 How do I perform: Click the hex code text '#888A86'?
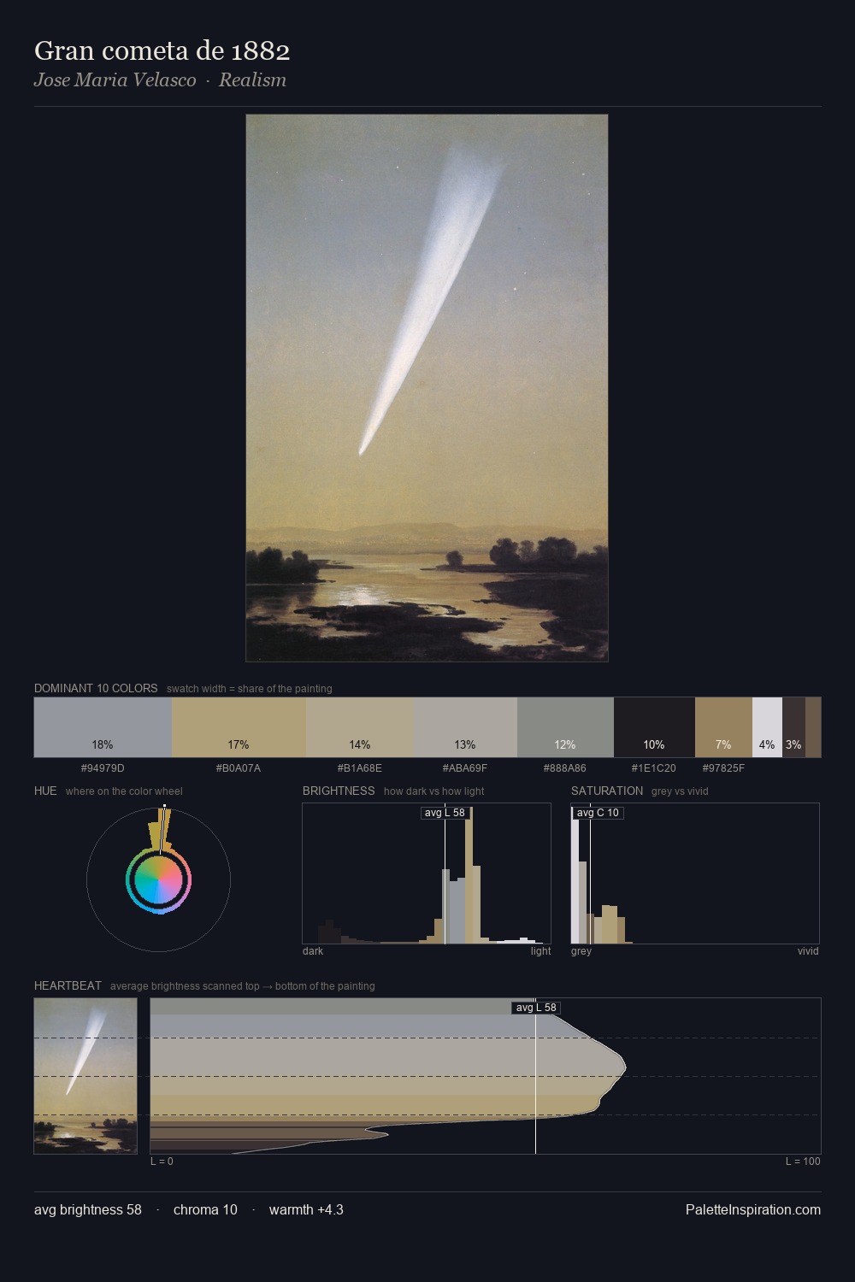[565, 768]
